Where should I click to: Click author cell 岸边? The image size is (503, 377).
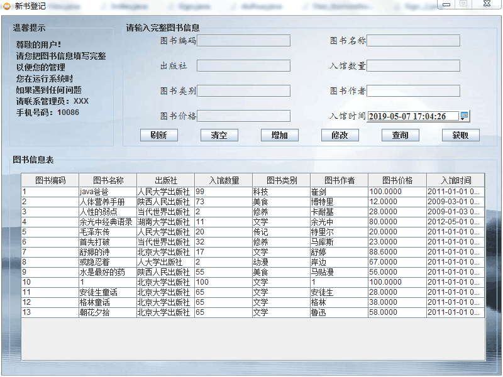(339, 262)
